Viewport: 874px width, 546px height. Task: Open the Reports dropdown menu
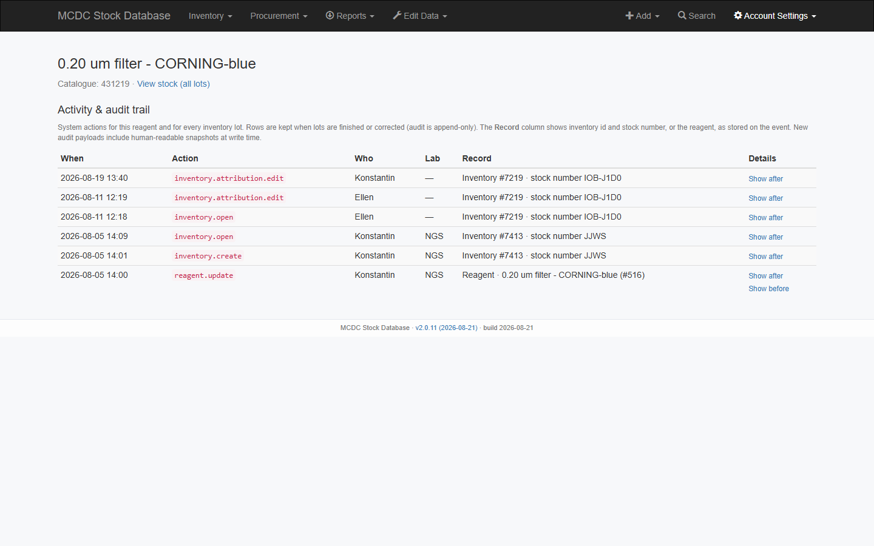click(x=350, y=16)
